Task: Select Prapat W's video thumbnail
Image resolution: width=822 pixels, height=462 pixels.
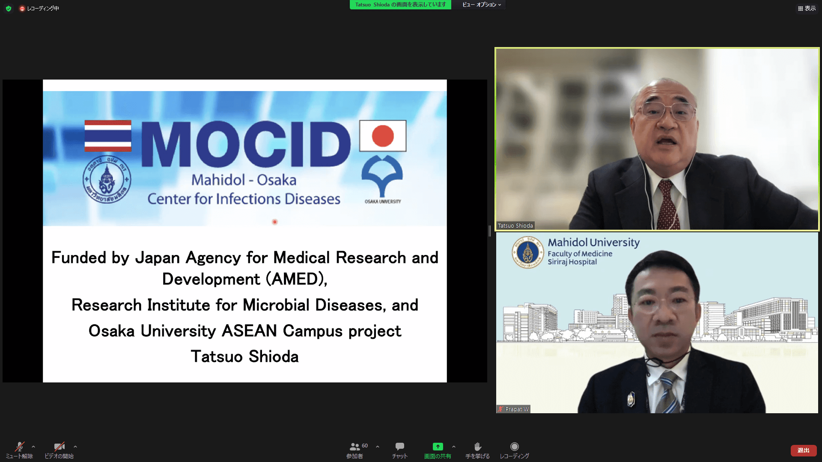Action: point(657,323)
